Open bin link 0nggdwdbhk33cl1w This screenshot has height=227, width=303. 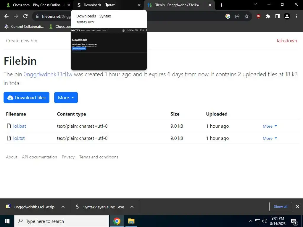click(x=48, y=74)
